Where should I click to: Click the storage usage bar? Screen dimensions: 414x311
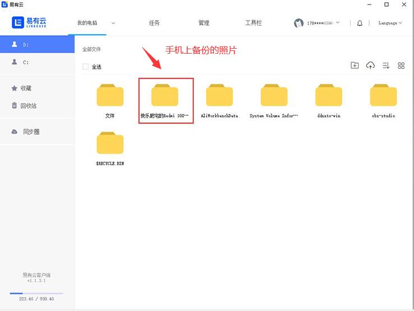pos(36,293)
